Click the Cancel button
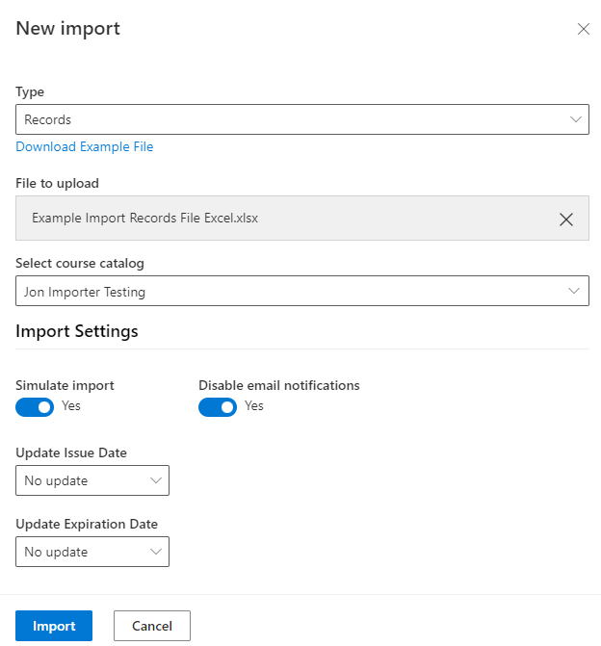The height and width of the screenshot is (646, 601). [x=152, y=626]
